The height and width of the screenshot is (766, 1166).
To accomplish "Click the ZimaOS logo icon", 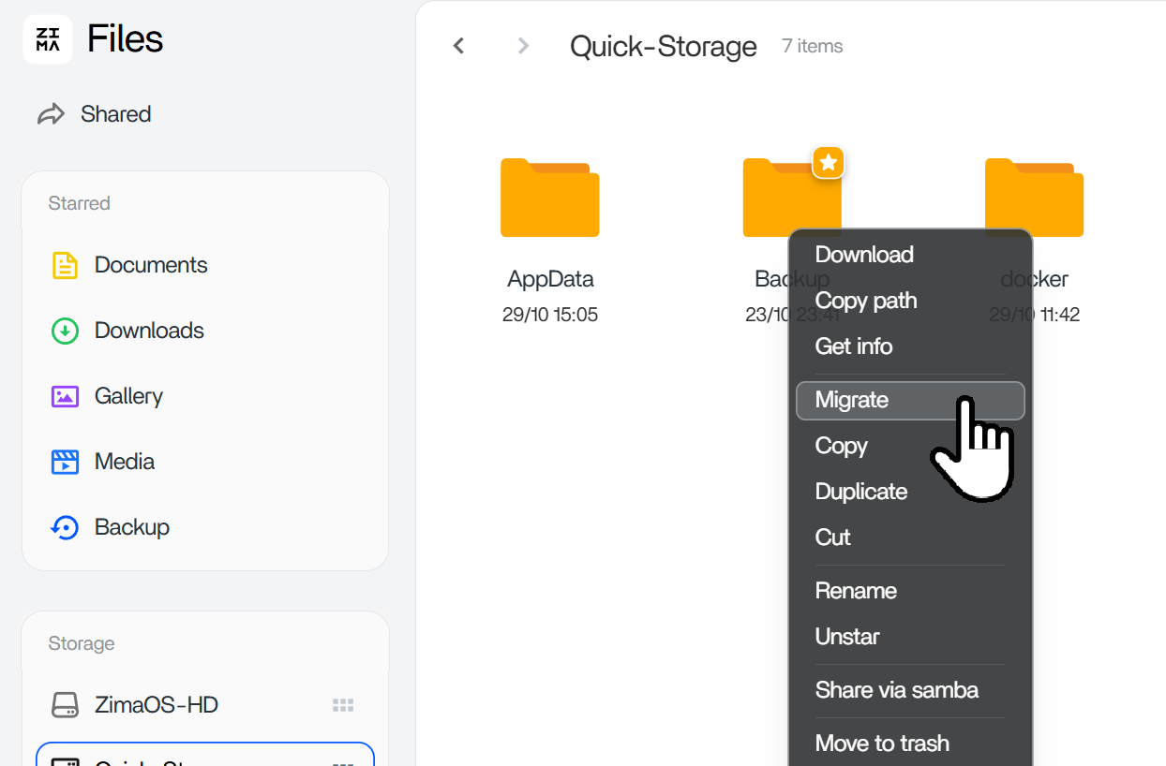I will tap(48, 39).
